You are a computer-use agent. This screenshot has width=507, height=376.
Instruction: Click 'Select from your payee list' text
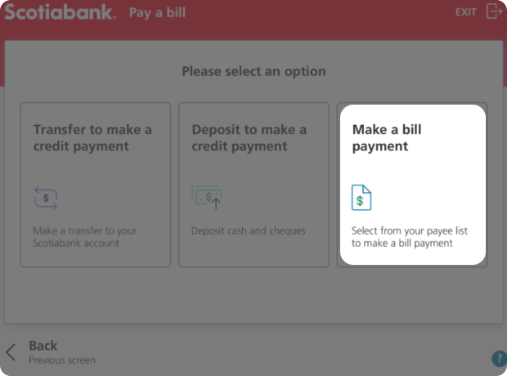[x=410, y=231]
